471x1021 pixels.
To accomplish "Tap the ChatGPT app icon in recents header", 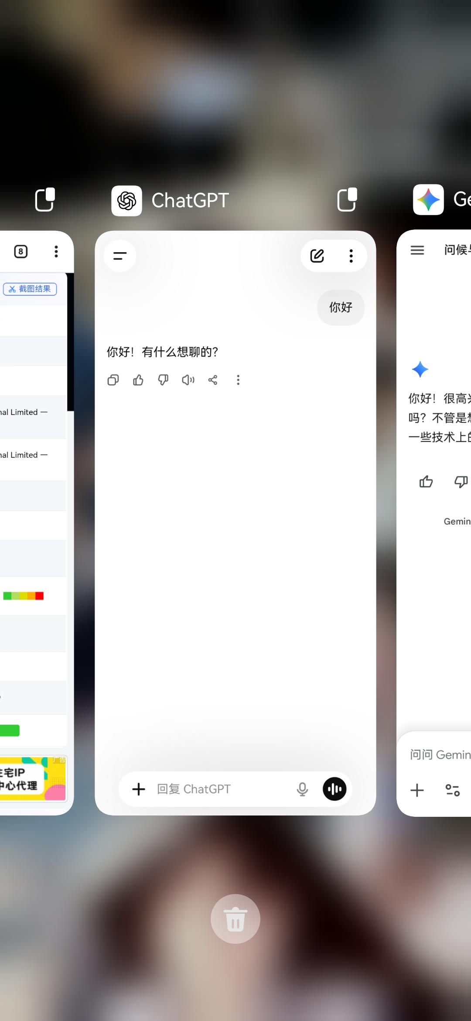I will click(126, 201).
